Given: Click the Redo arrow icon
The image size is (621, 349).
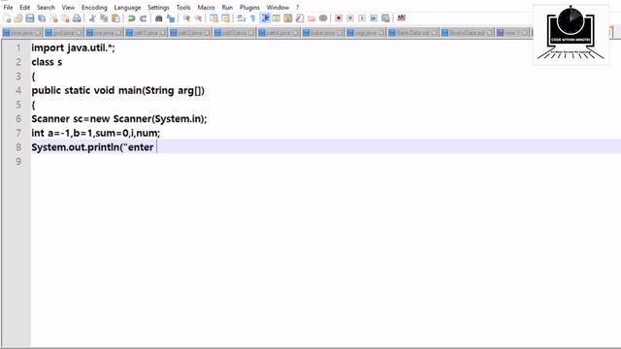Looking at the screenshot, I should click(x=143, y=18).
